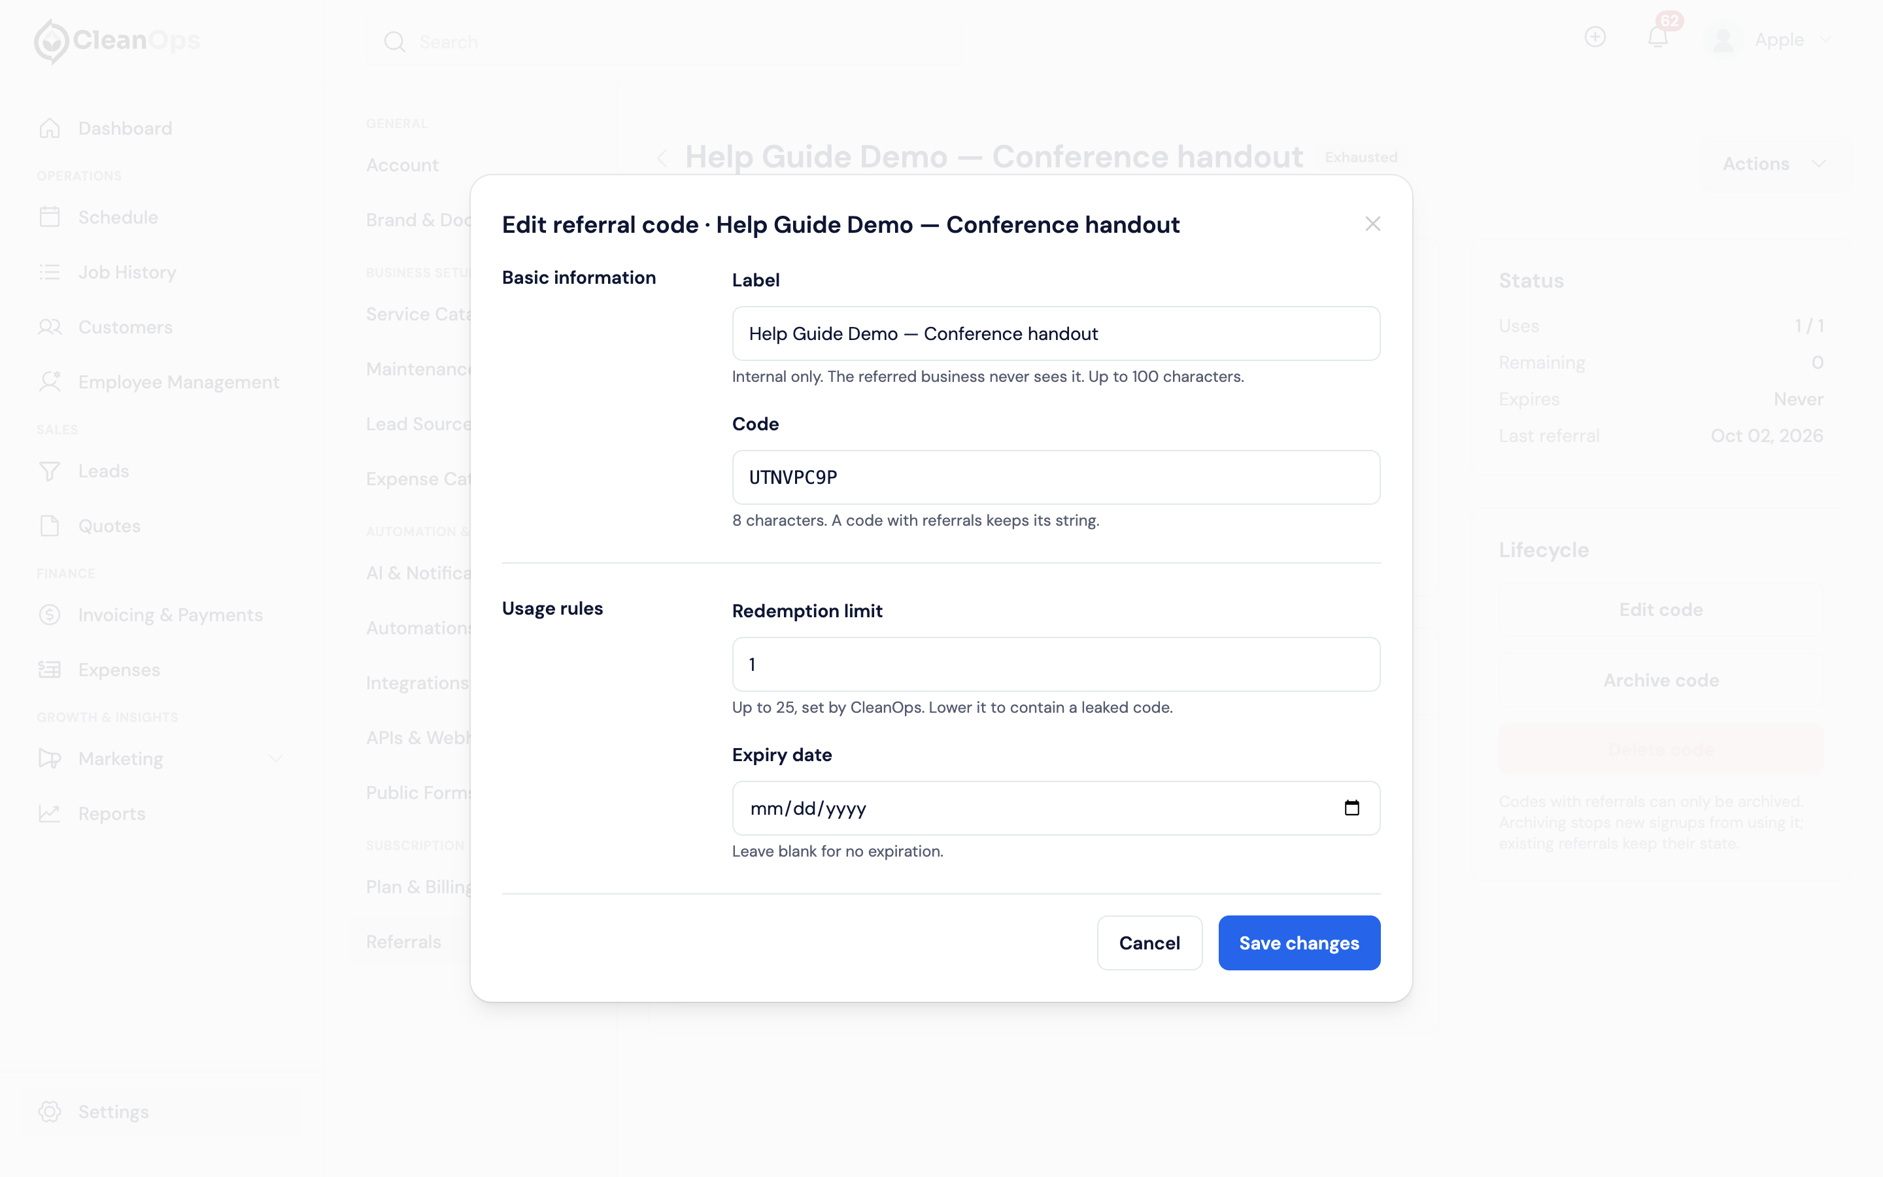This screenshot has height=1177, width=1883.
Task: Click the Job History list icon
Action: pyautogui.click(x=50, y=273)
